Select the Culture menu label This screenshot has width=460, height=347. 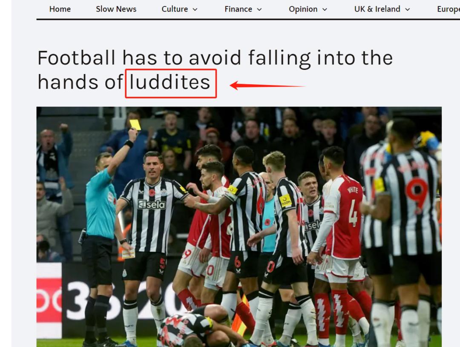tap(175, 9)
